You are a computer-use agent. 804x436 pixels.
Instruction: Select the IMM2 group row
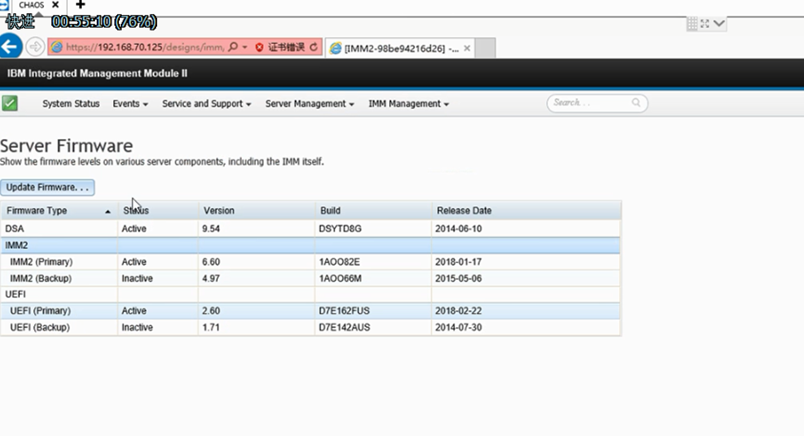click(x=310, y=245)
